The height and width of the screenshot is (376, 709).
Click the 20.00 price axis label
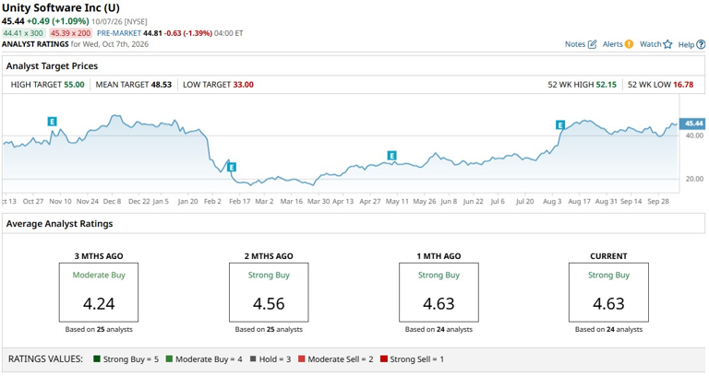(694, 179)
